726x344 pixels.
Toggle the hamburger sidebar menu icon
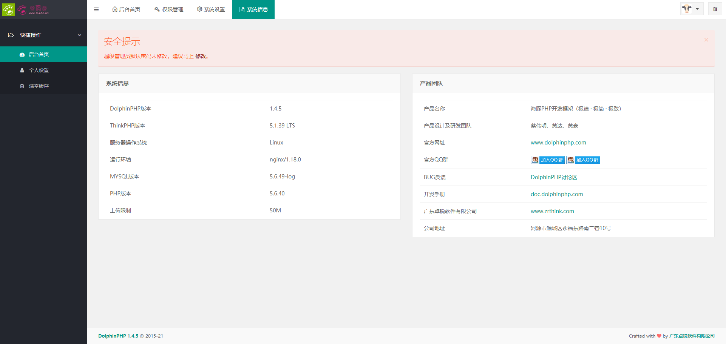[x=96, y=9]
